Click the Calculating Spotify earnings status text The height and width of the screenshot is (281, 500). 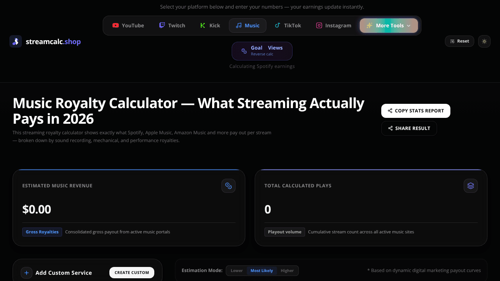coord(262,66)
